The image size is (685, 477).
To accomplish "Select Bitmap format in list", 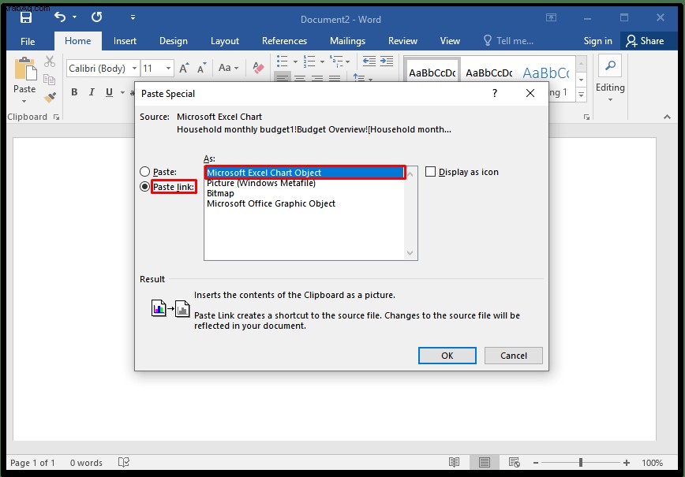I will click(x=220, y=193).
